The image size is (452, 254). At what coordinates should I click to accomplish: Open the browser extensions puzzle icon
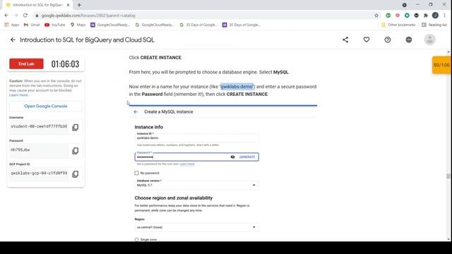426,16
